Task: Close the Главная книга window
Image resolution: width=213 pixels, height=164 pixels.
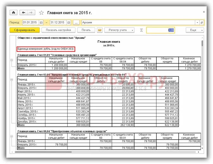Action: pyautogui.click(x=204, y=12)
